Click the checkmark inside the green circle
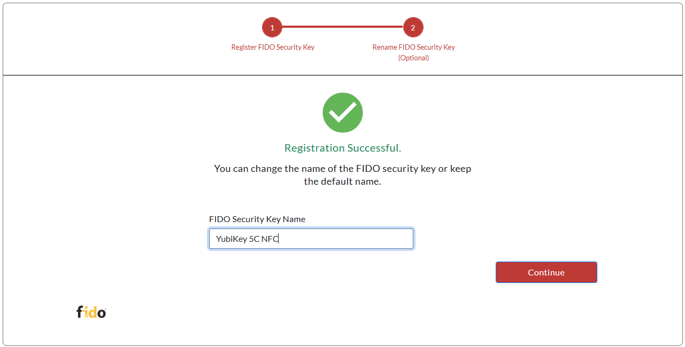The width and height of the screenshot is (685, 347). coord(342,112)
